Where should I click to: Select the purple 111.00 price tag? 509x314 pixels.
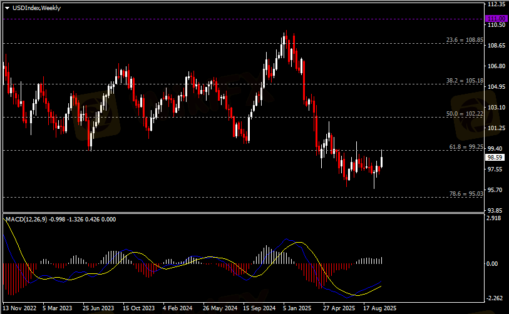point(496,19)
